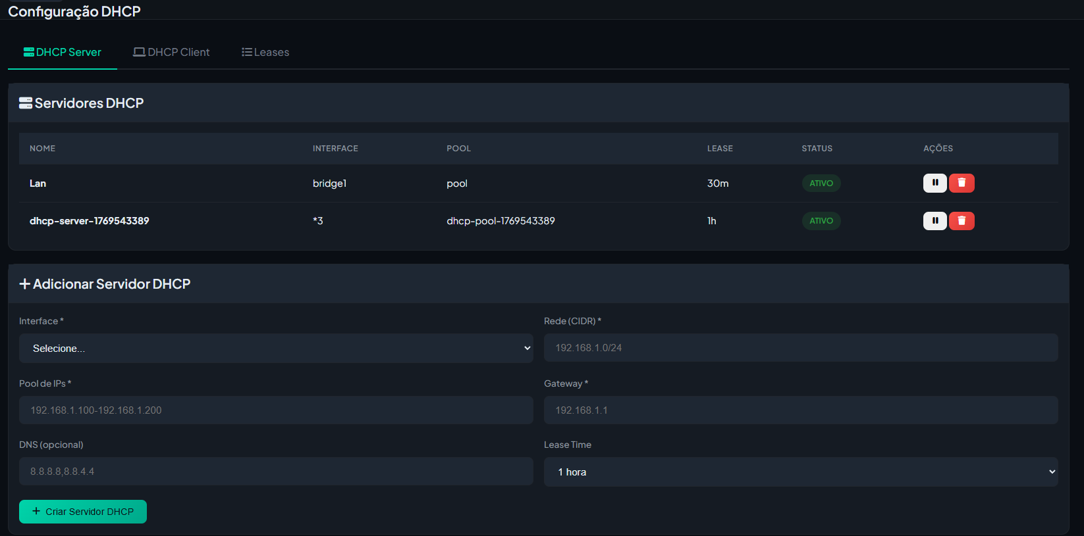Click the dhcp-pool-1769543389 pool entry
Screen dimensions: 1084x536
click(501, 221)
